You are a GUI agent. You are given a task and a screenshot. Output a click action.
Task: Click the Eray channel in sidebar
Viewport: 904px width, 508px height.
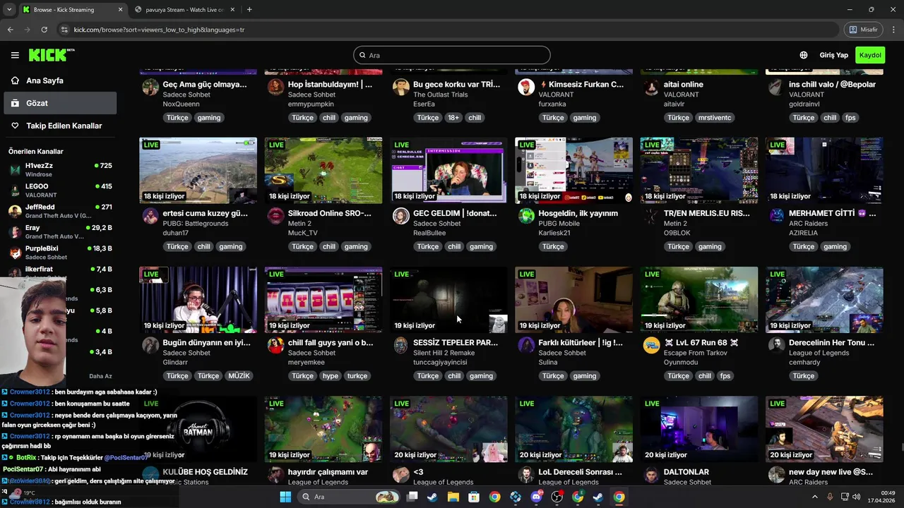61,232
